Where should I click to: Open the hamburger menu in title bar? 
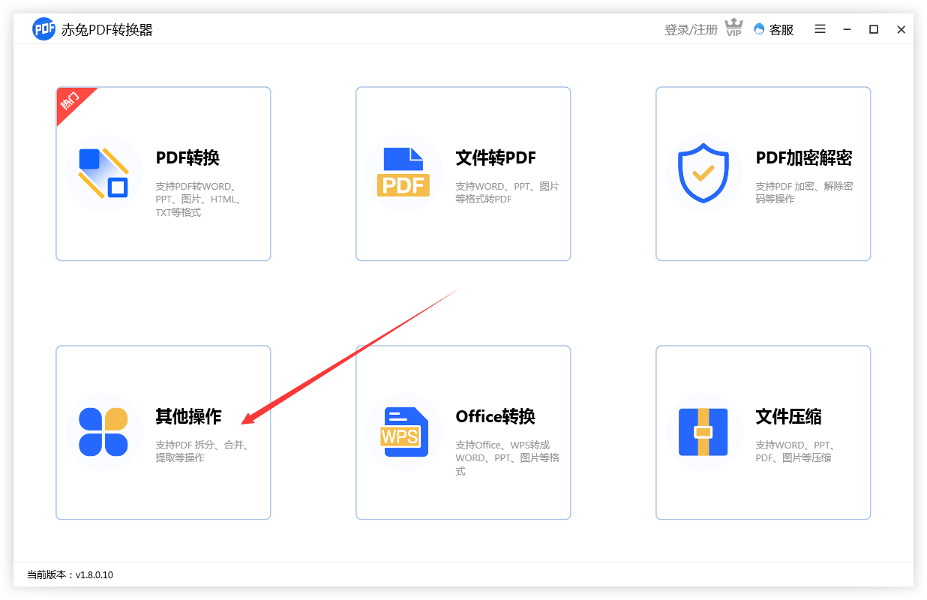point(820,29)
